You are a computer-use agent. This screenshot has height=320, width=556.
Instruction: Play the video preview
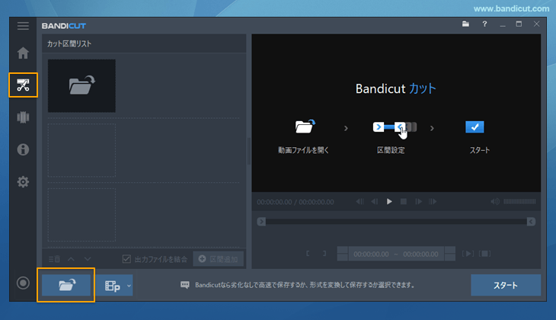(389, 201)
